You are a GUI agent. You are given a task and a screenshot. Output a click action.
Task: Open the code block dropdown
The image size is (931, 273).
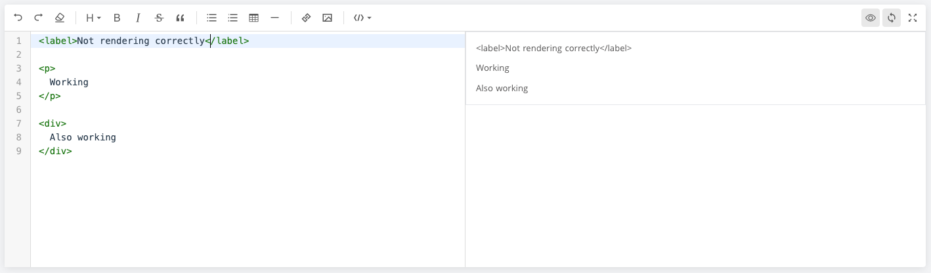362,18
